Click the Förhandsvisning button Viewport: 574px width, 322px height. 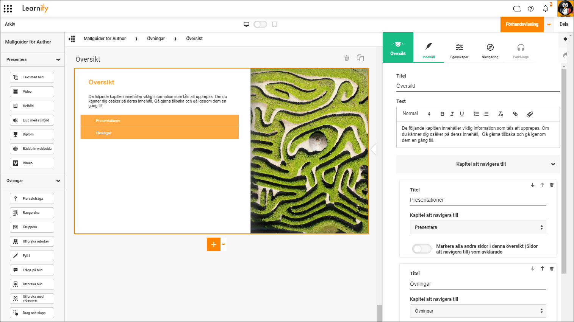click(x=522, y=24)
